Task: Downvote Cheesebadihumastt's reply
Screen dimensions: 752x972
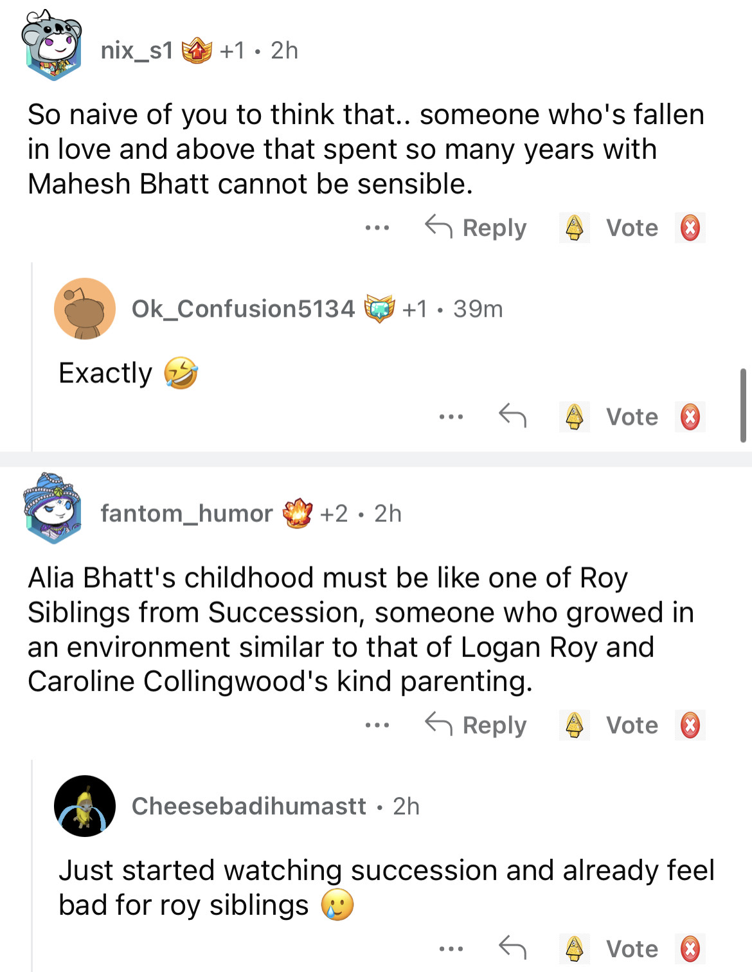Action: click(x=690, y=949)
